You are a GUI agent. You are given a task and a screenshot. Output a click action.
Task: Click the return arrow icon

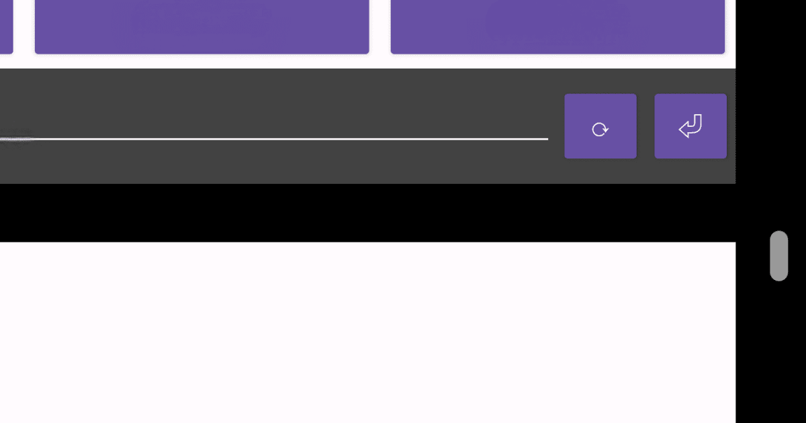(x=690, y=126)
